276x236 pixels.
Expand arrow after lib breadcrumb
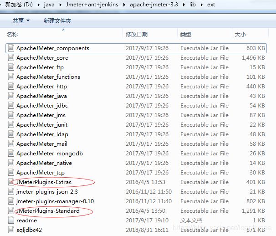(202, 5)
